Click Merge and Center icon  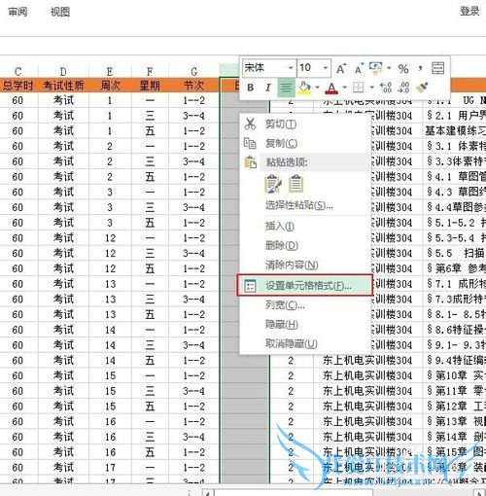pos(437,68)
